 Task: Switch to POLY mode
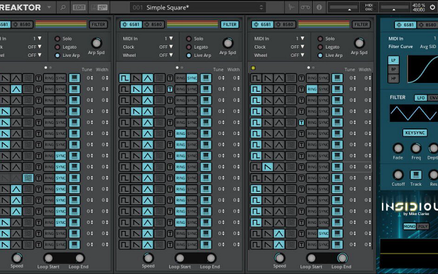coord(422,226)
